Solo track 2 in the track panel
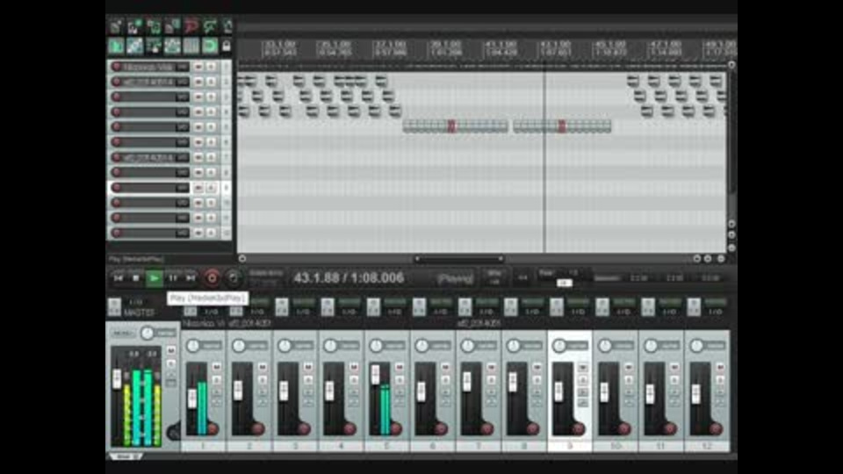 (x=212, y=82)
